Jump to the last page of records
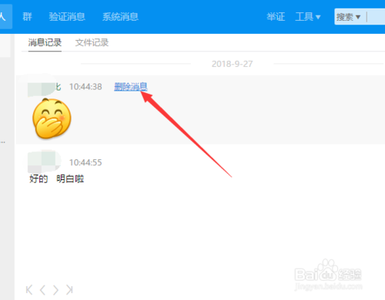Image resolution: width=385 pixels, height=300 pixels. click(69, 290)
